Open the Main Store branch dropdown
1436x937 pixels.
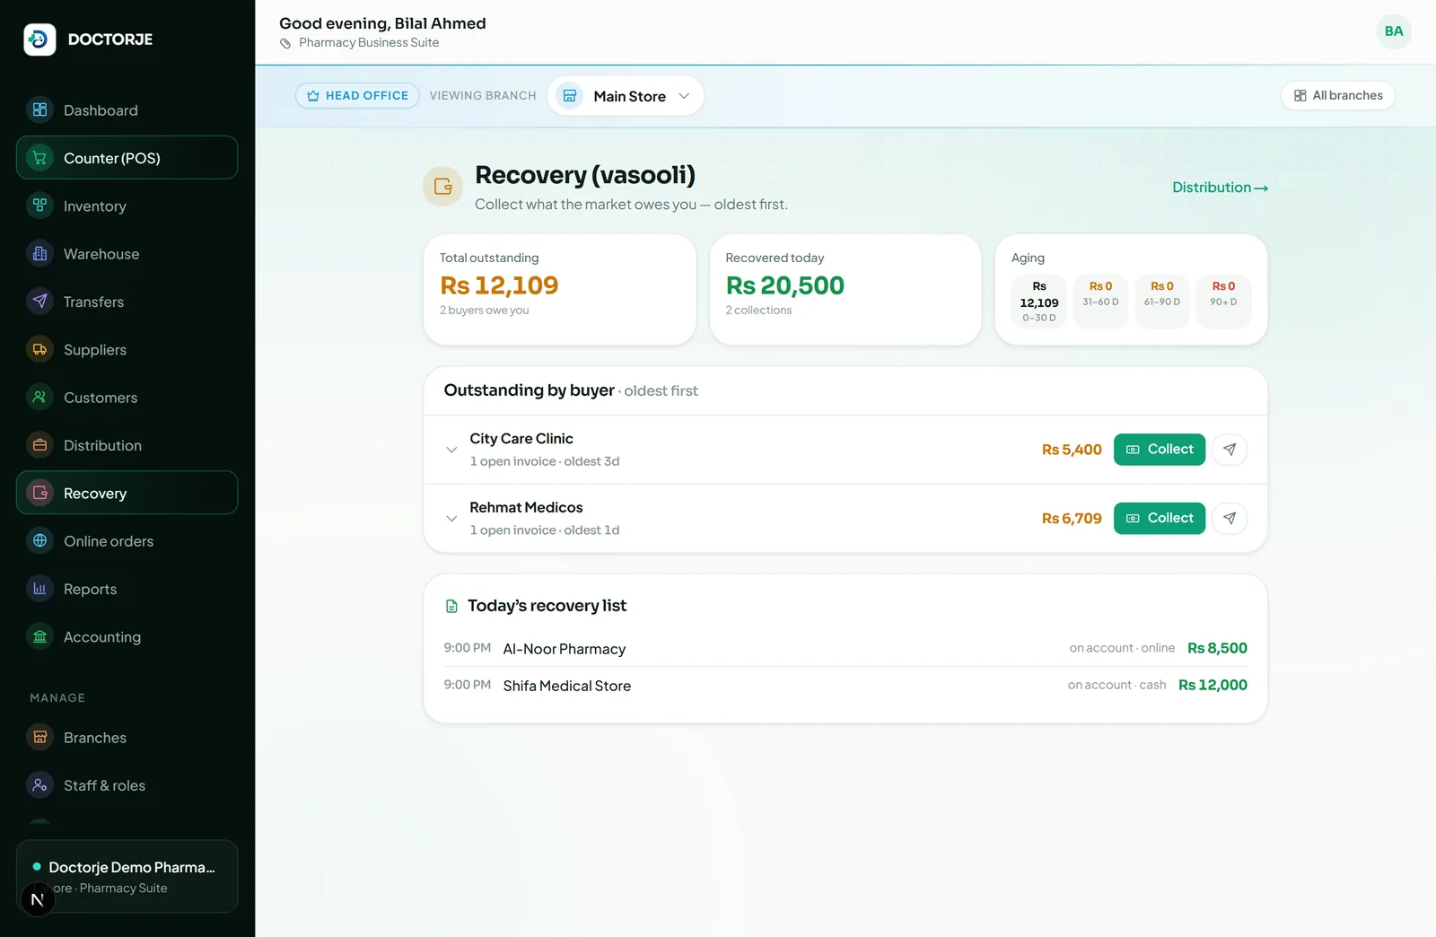click(x=626, y=96)
